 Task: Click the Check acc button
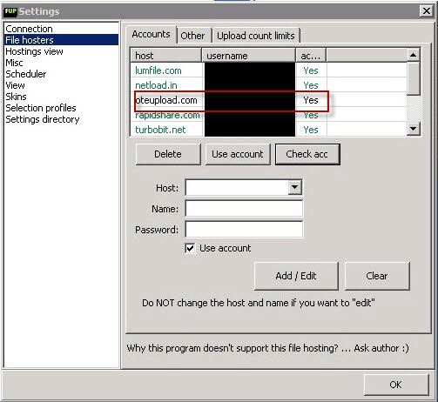(307, 154)
